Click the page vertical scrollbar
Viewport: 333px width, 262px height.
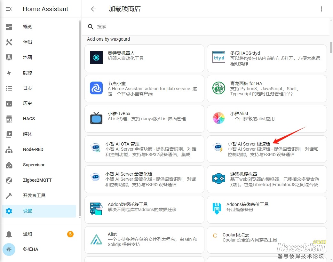331,48
